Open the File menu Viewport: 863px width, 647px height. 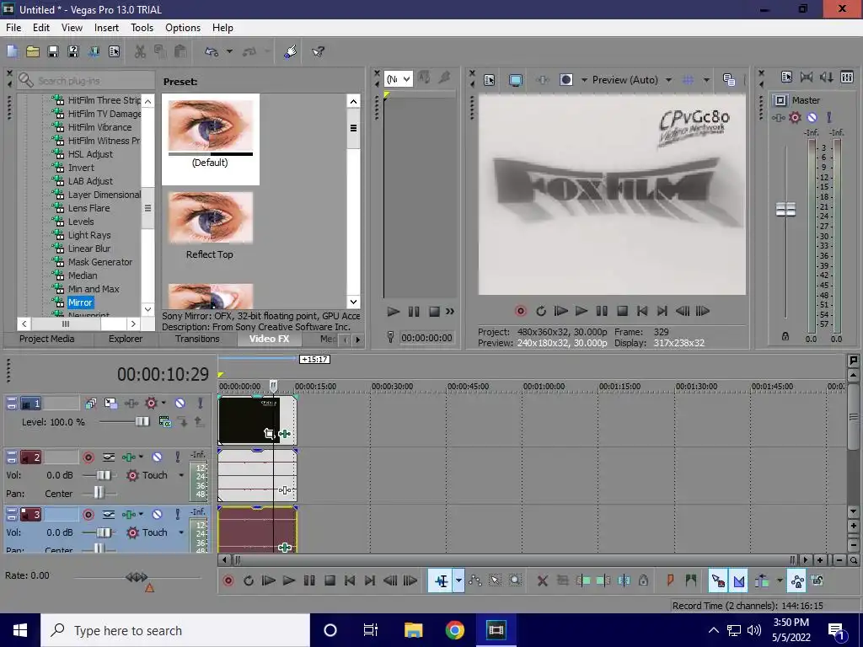pyautogui.click(x=13, y=28)
